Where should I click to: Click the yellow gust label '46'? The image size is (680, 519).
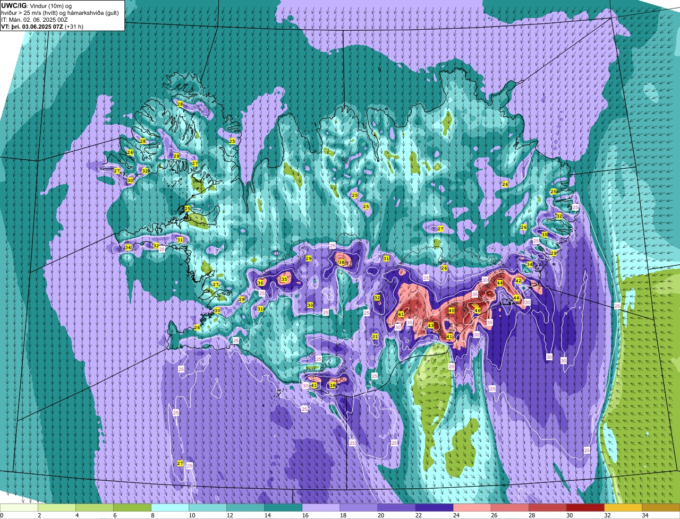pyautogui.click(x=478, y=310)
